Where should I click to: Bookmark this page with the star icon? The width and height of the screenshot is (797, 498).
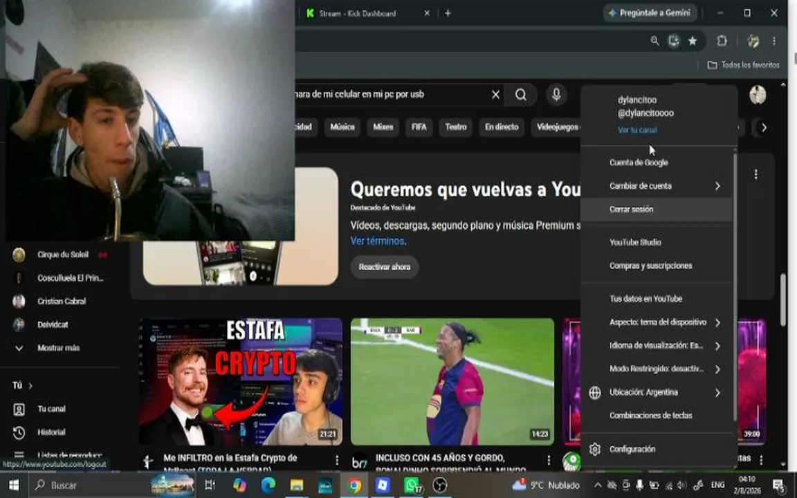tap(693, 41)
